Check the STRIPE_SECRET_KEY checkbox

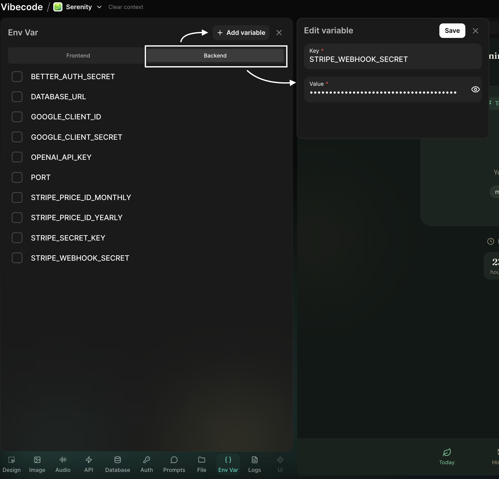point(17,238)
